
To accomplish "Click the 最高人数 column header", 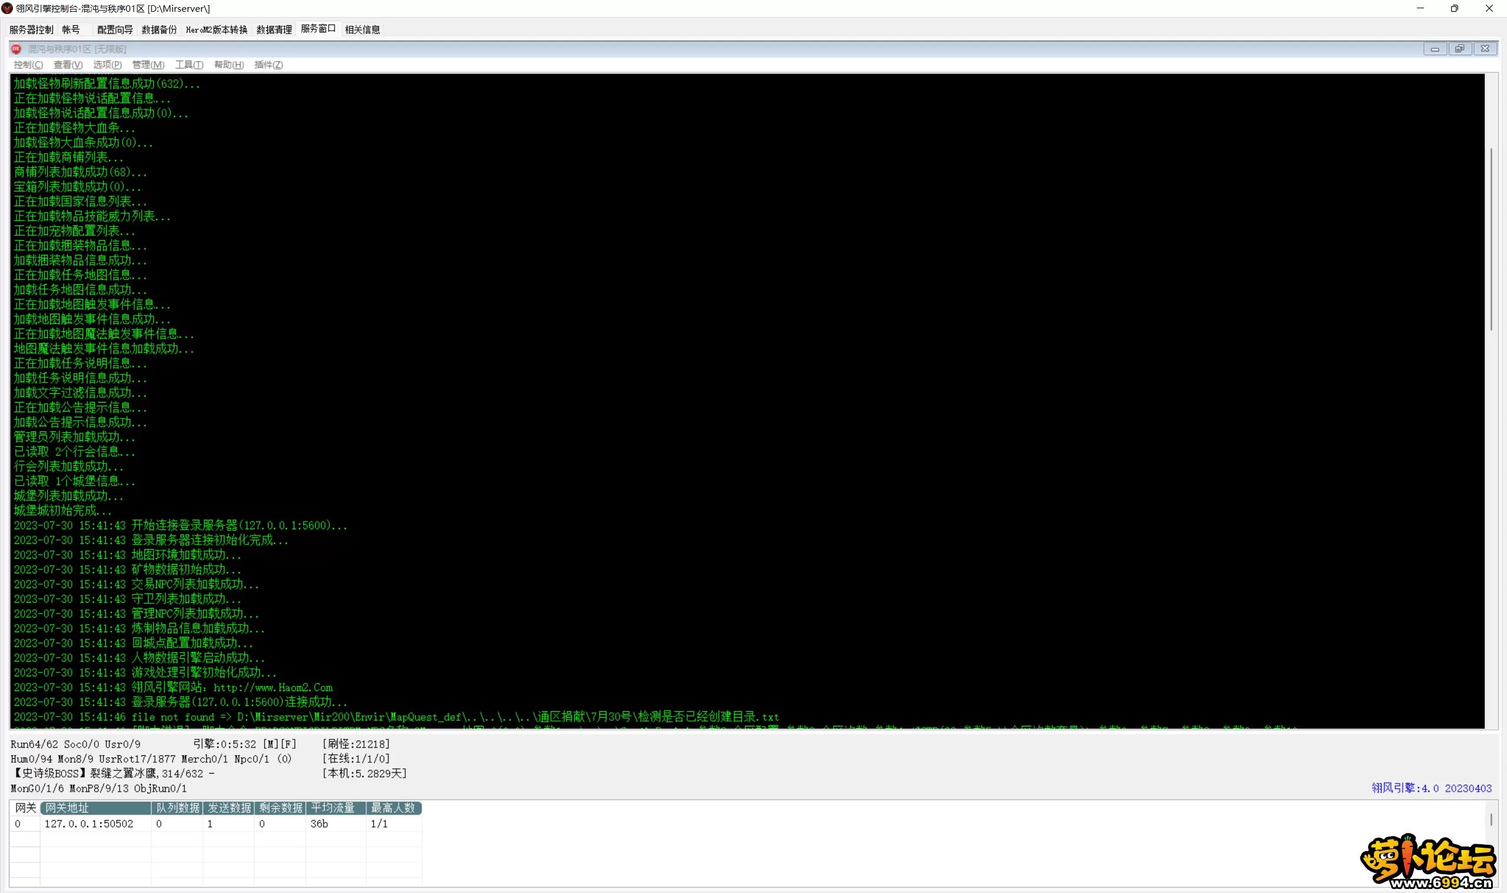I will click(x=394, y=808).
